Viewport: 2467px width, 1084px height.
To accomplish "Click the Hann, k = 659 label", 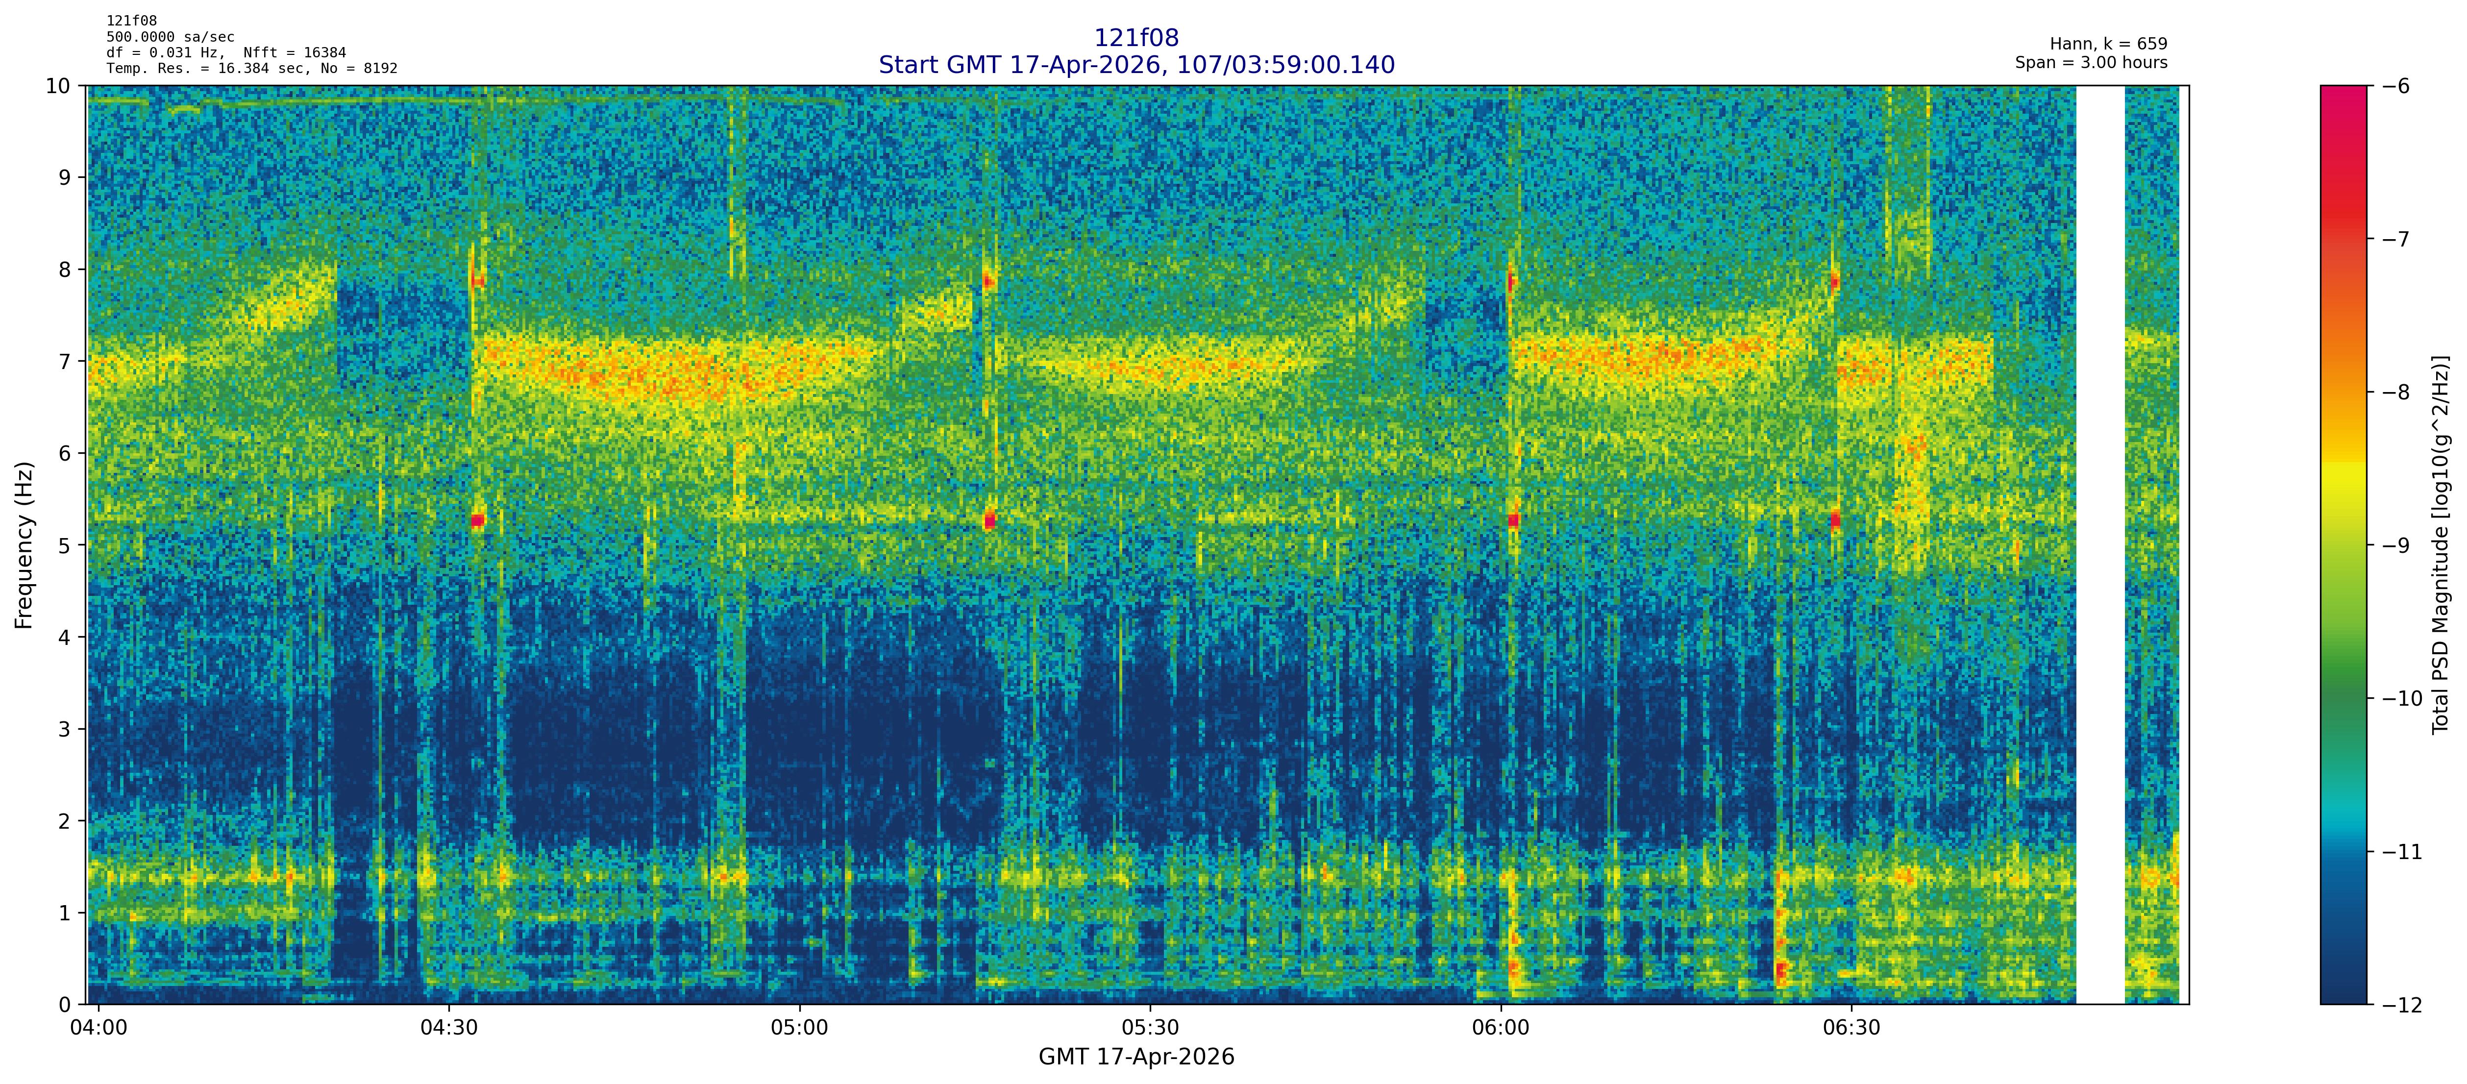I will click(x=2108, y=44).
